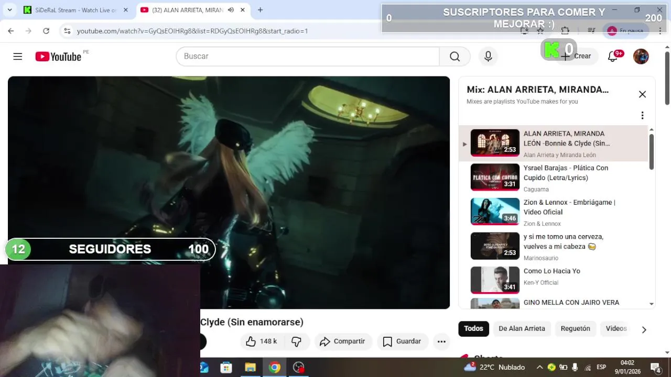Play 'y si me tomo una cerveza' thumbnail
This screenshot has height=377, width=671.
(495, 246)
